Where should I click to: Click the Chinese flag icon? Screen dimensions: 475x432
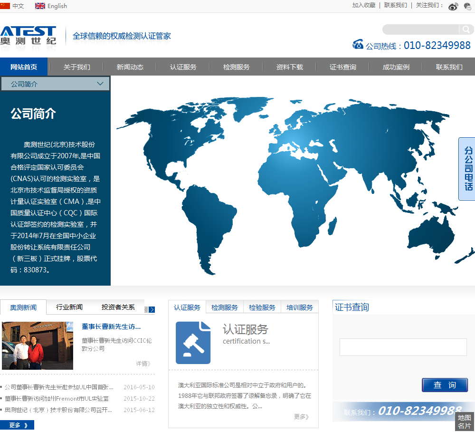5,6
